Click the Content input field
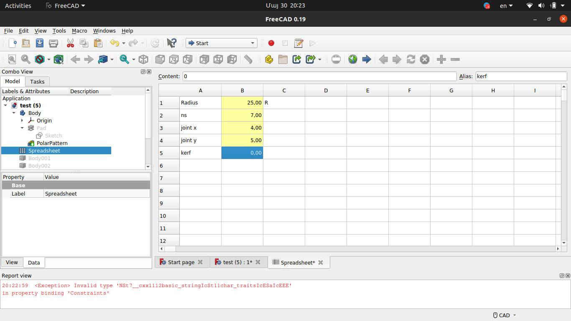 coord(320,76)
